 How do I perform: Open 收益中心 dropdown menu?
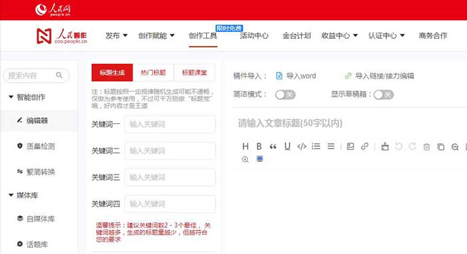pyautogui.click(x=340, y=36)
